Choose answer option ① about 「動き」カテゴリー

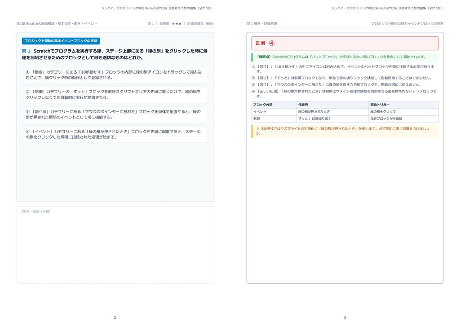[115, 75]
